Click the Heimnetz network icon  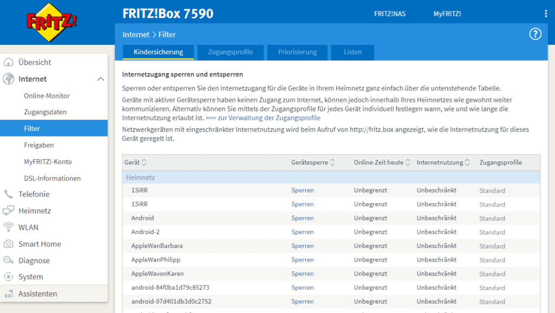coord(9,211)
